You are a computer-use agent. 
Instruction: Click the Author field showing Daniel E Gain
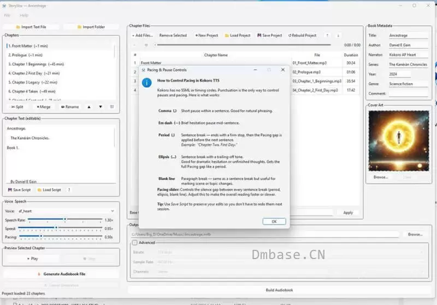408,45
